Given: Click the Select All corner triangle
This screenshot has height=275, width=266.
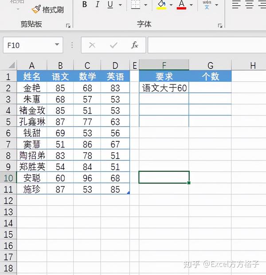Looking at the screenshot, I should (x=12, y=65).
